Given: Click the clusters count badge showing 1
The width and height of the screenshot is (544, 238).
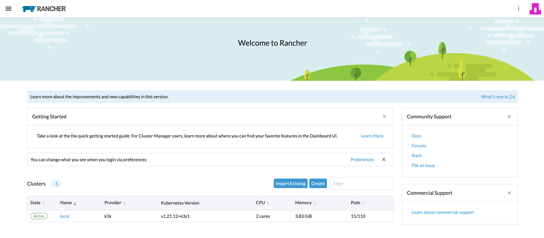Looking at the screenshot, I should coord(56,184).
